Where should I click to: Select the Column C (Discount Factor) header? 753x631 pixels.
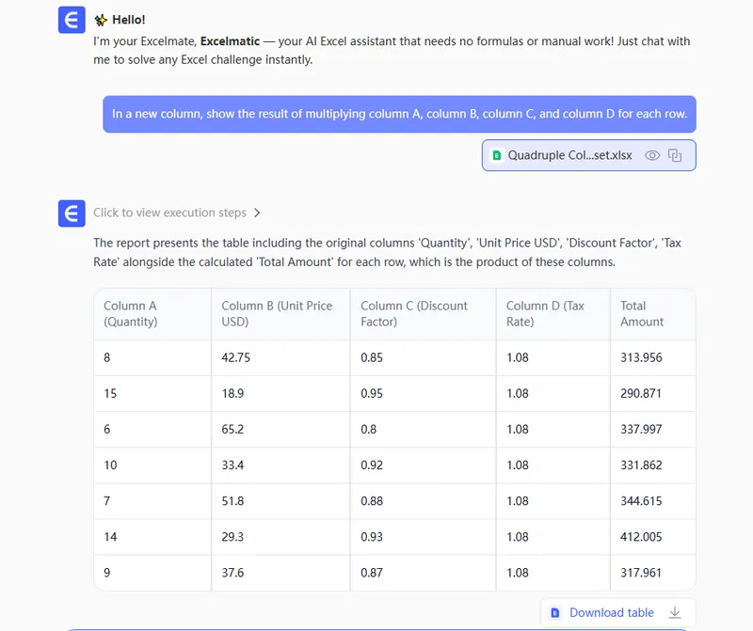coord(414,313)
